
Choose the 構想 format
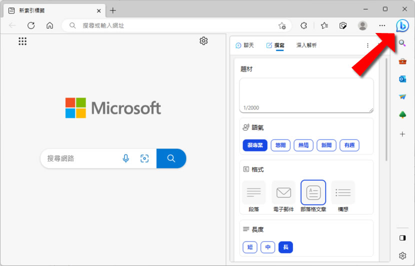coord(343,196)
